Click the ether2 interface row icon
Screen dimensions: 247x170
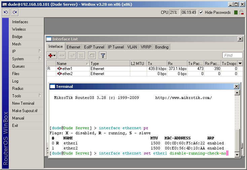tap(59, 74)
